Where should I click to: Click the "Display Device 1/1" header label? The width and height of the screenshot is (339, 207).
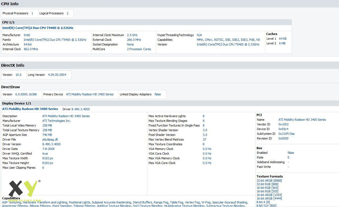(17, 103)
